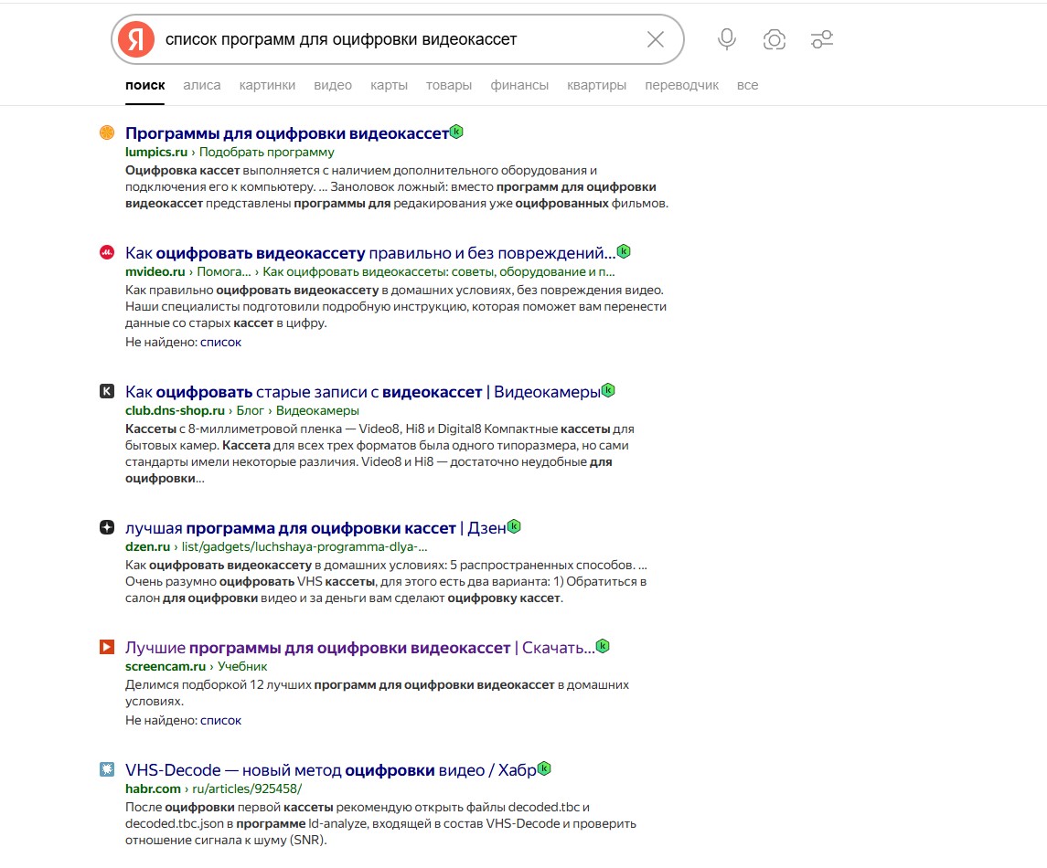Open ru/articles/925458/ path link

click(247, 789)
